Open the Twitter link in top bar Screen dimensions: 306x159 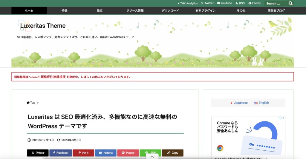[x=207, y=3]
